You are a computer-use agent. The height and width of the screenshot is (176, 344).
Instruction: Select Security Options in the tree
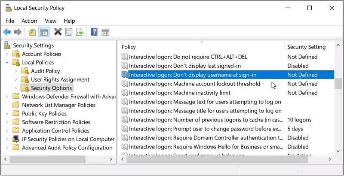point(51,88)
